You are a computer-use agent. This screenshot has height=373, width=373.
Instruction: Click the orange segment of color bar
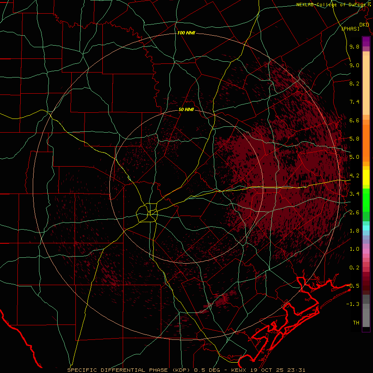[x=366, y=143]
